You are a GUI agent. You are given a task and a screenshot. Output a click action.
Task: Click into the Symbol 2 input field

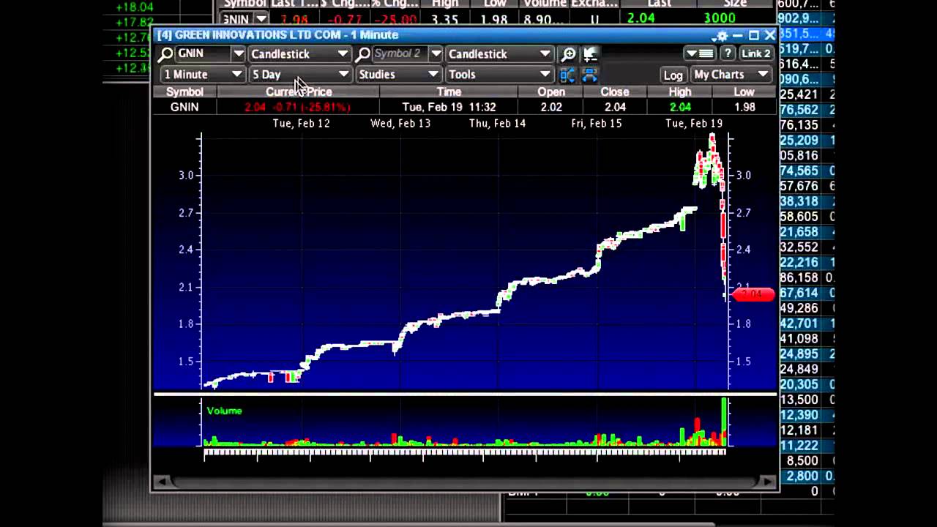400,53
